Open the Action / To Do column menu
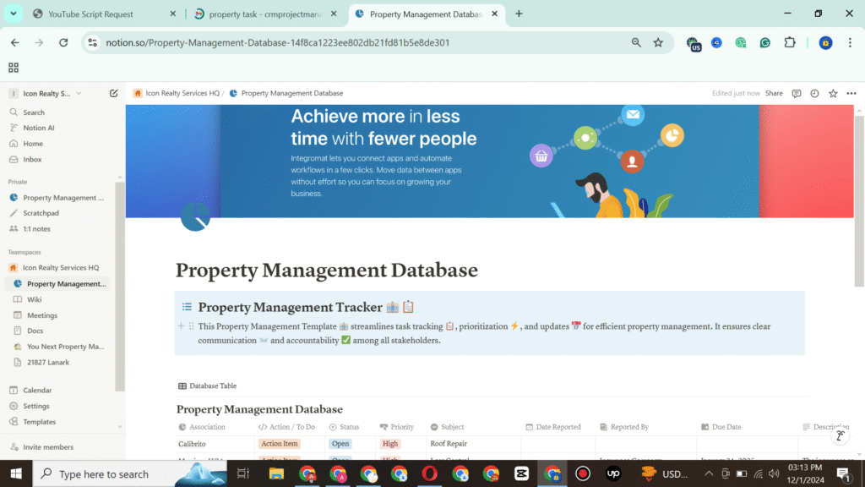865x487 pixels. (x=286, y=427)
